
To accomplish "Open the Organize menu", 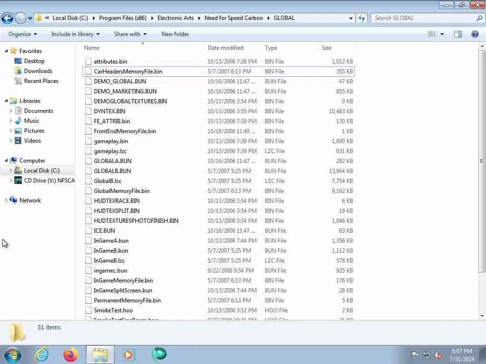I will point(23,34).
